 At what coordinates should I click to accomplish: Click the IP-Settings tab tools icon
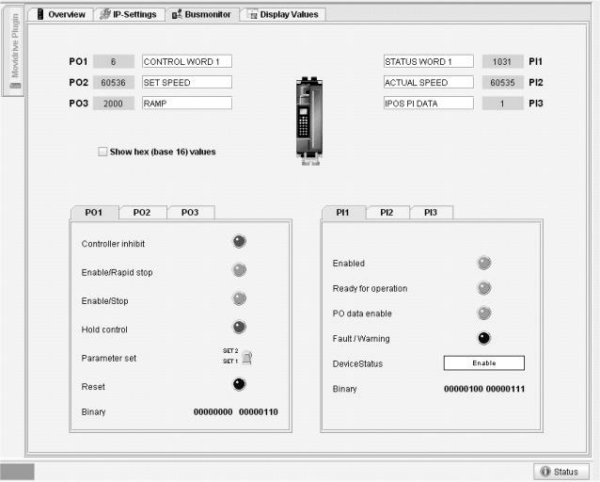(104, 14)
